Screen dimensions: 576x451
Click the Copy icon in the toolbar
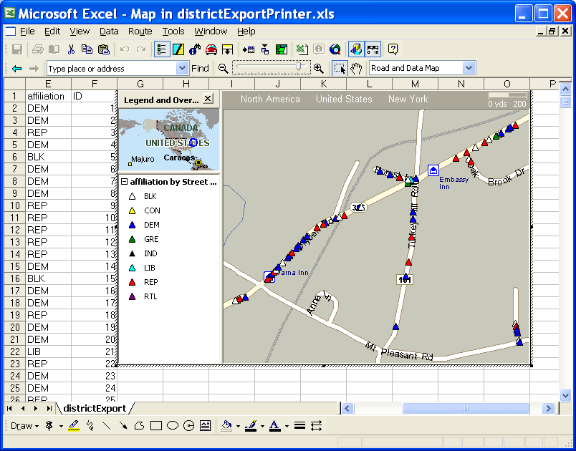coord(87,49)
